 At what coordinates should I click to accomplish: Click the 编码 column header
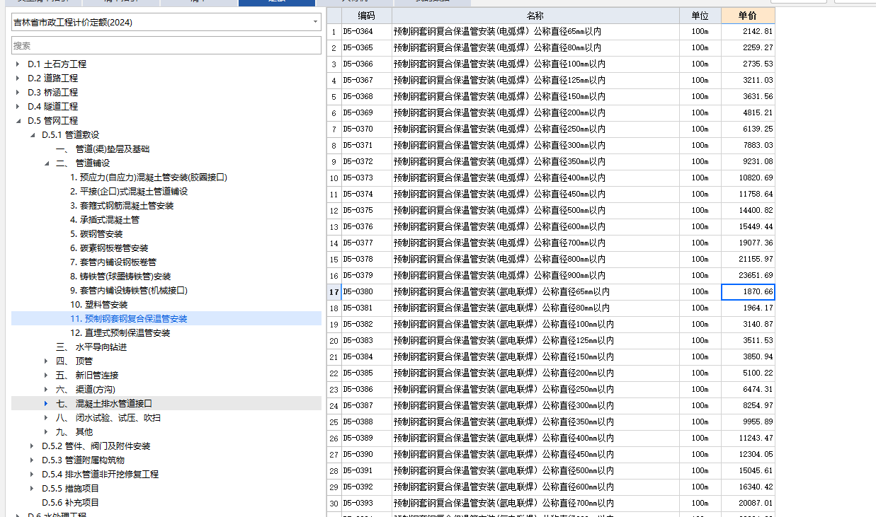366,16
